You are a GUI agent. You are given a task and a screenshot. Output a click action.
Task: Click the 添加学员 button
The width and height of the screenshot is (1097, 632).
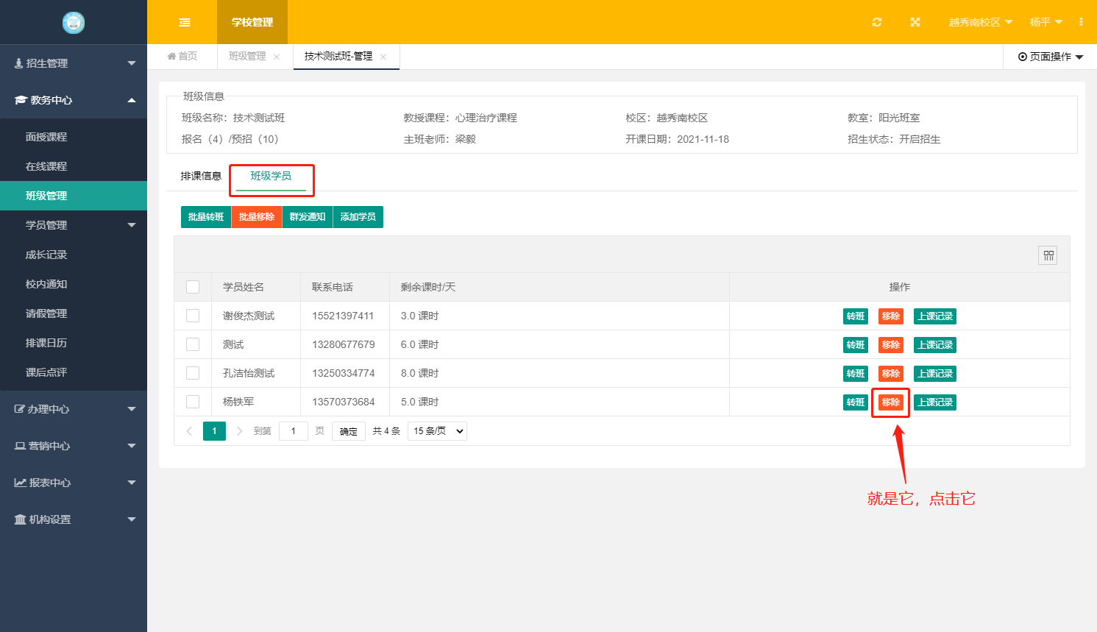tap(358, 217)
